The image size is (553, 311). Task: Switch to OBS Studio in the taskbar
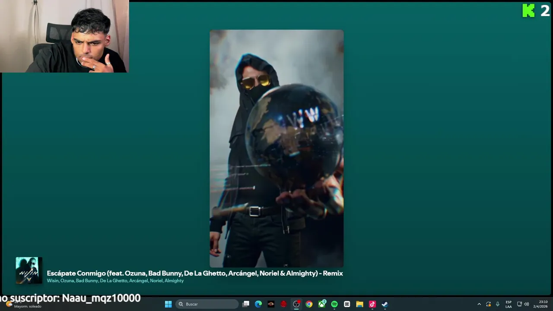[x=296, y=304]
